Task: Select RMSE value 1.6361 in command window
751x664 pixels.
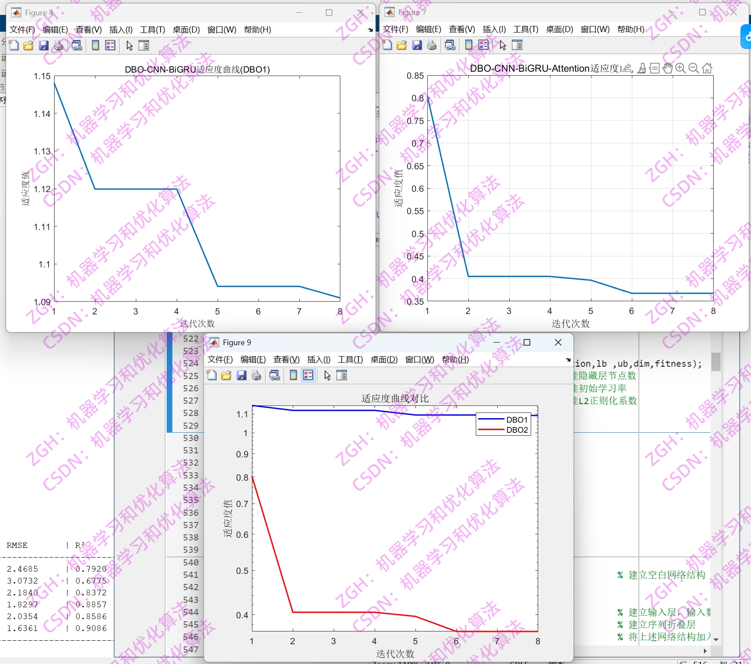Action: (x=22, y=628)
